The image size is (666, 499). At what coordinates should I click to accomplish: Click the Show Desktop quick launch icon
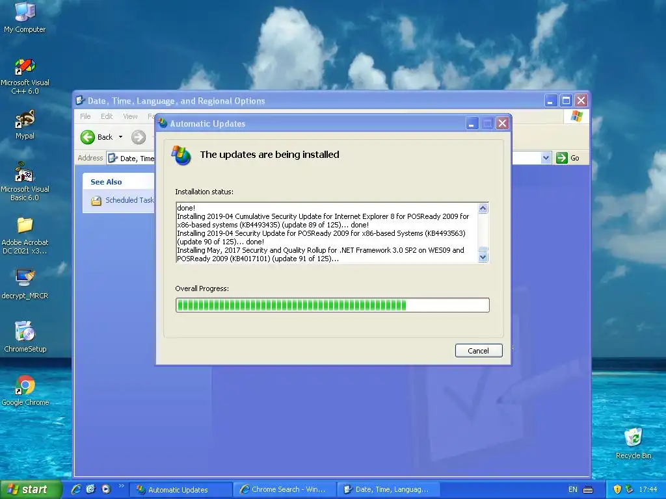pyautogui.click(x=91, y=489)
